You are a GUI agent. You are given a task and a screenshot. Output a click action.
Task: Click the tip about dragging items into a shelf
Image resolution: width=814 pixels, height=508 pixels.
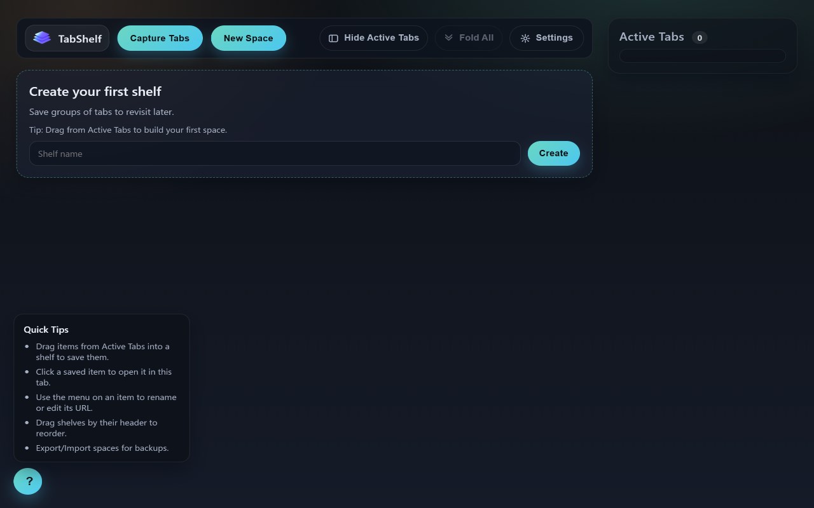click(x=103, y=352)
